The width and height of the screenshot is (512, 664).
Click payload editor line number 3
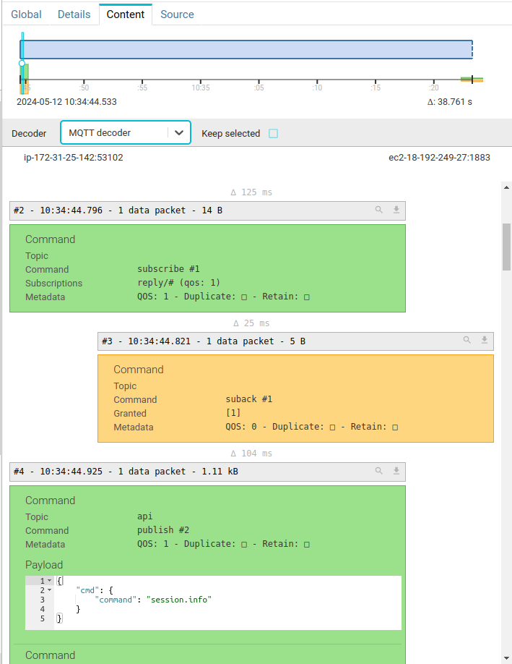43,600
